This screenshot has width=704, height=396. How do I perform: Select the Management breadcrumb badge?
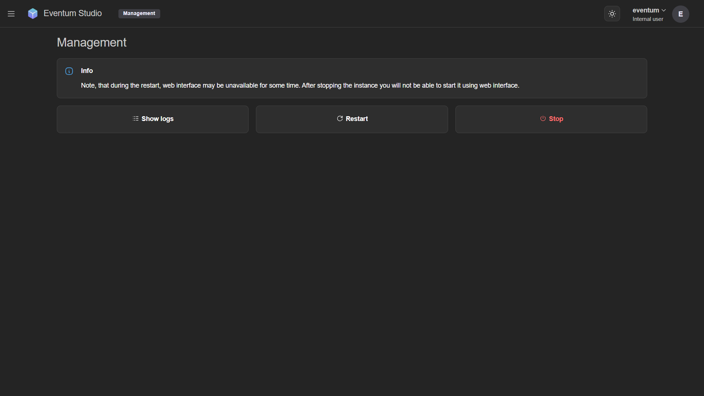[139, 14]
